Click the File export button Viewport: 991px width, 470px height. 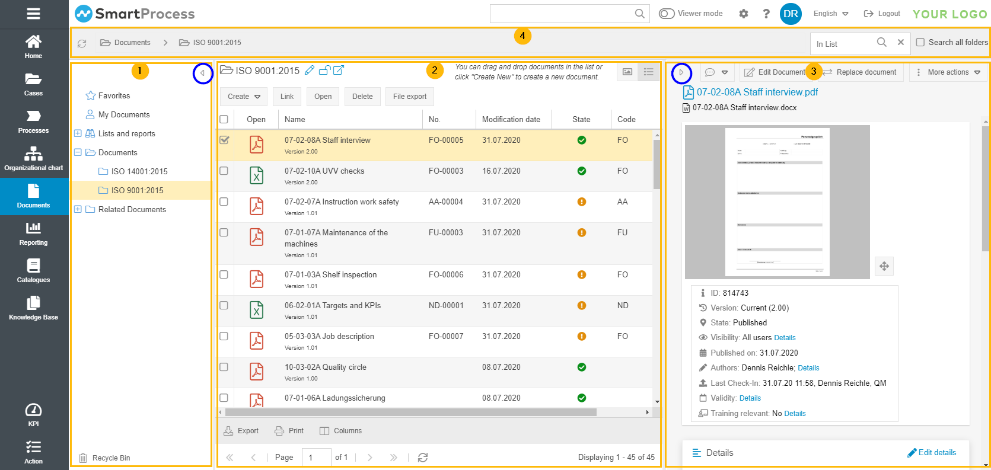[409, 97]
